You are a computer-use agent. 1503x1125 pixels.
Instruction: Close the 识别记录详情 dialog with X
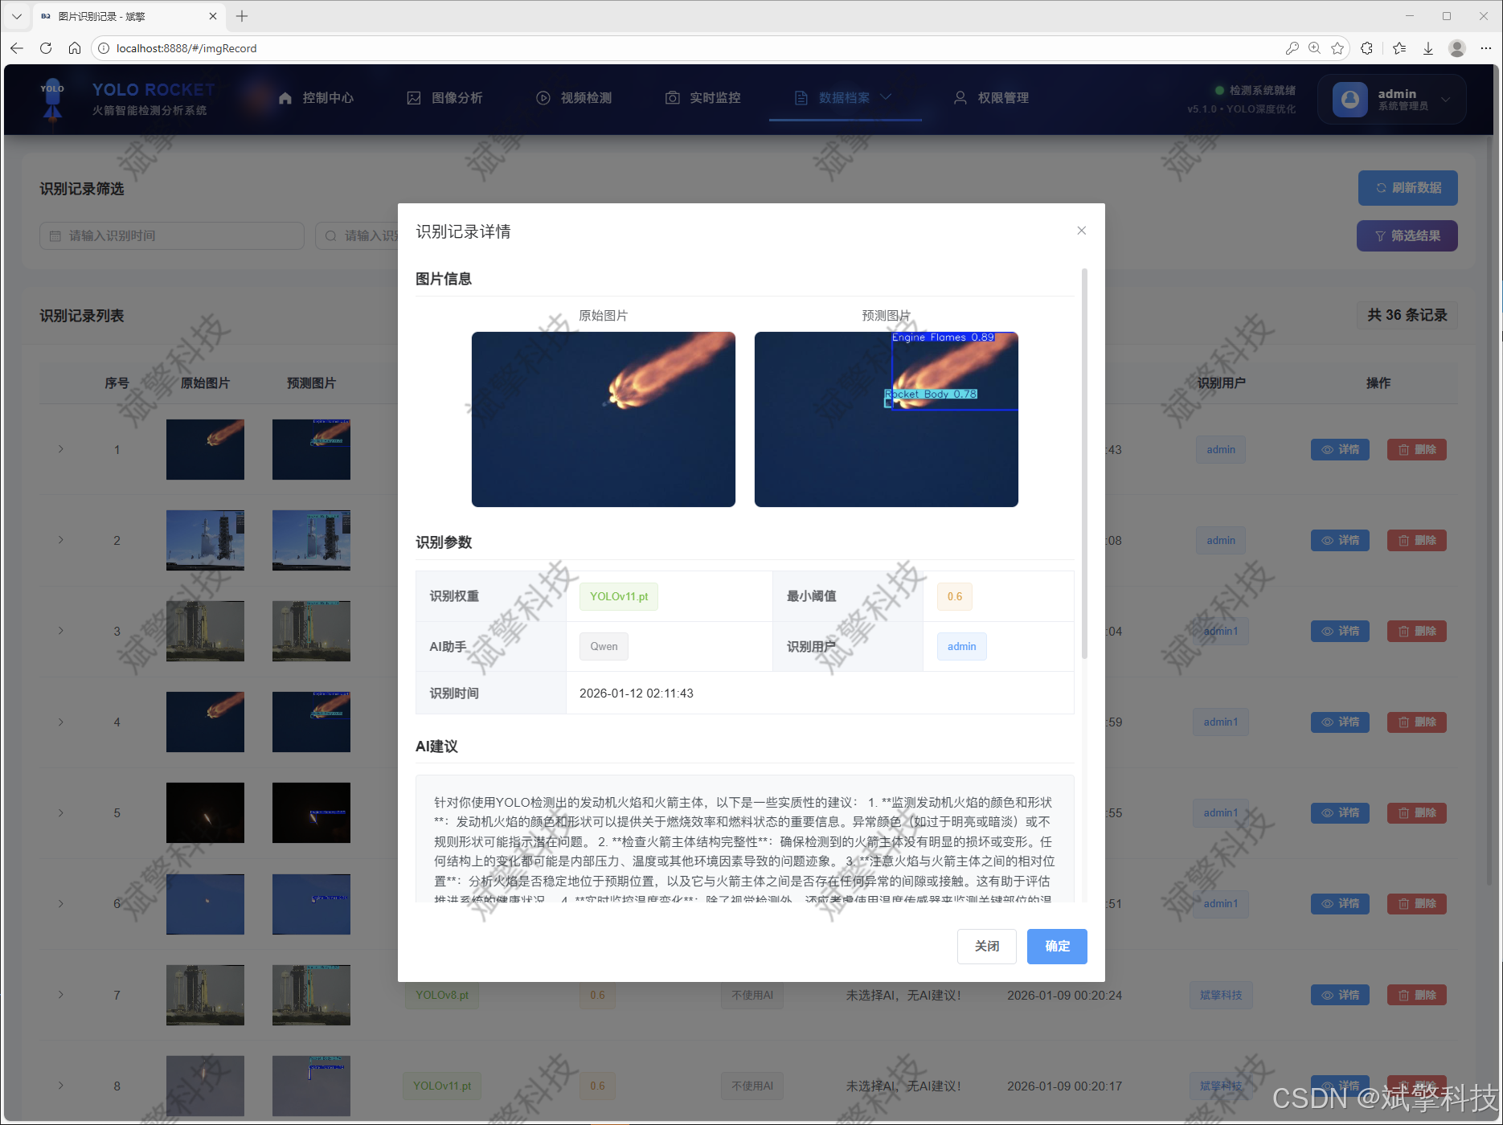pyautogui.click(x=1081, y=231)
